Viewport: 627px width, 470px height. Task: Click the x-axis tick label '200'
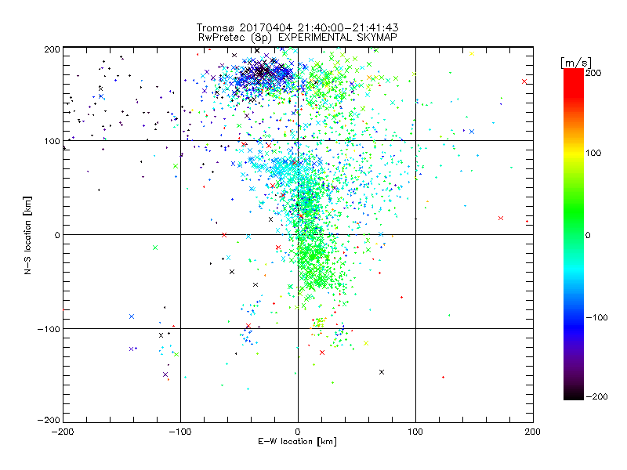coord(533,432)
